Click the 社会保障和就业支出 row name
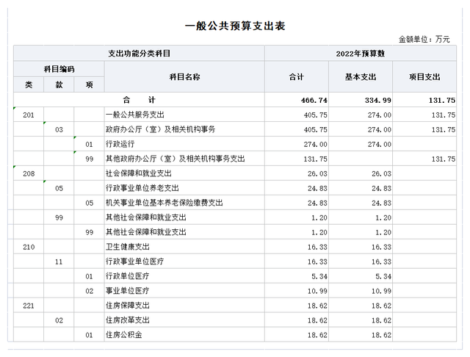 coord(140,173)
